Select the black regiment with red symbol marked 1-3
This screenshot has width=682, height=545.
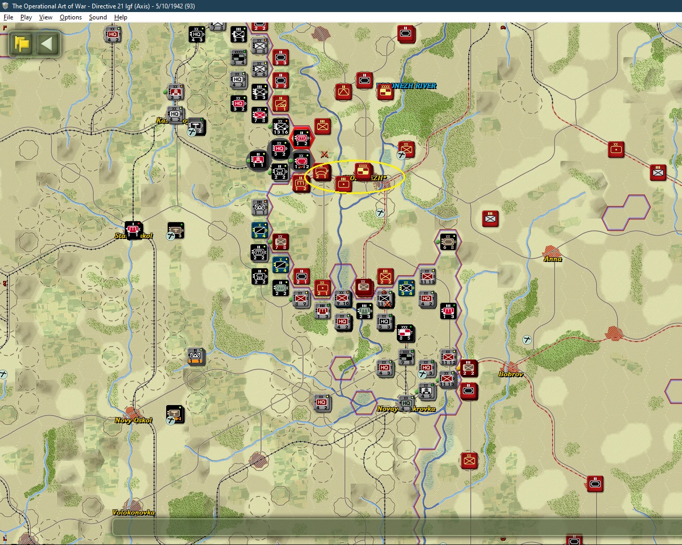(448, 311)
